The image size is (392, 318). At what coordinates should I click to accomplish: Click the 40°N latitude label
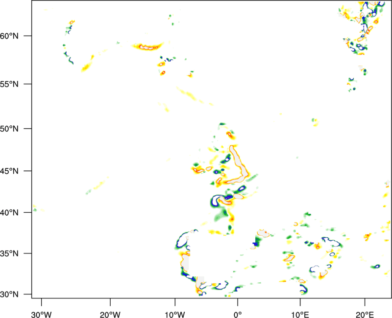(9, 213)
